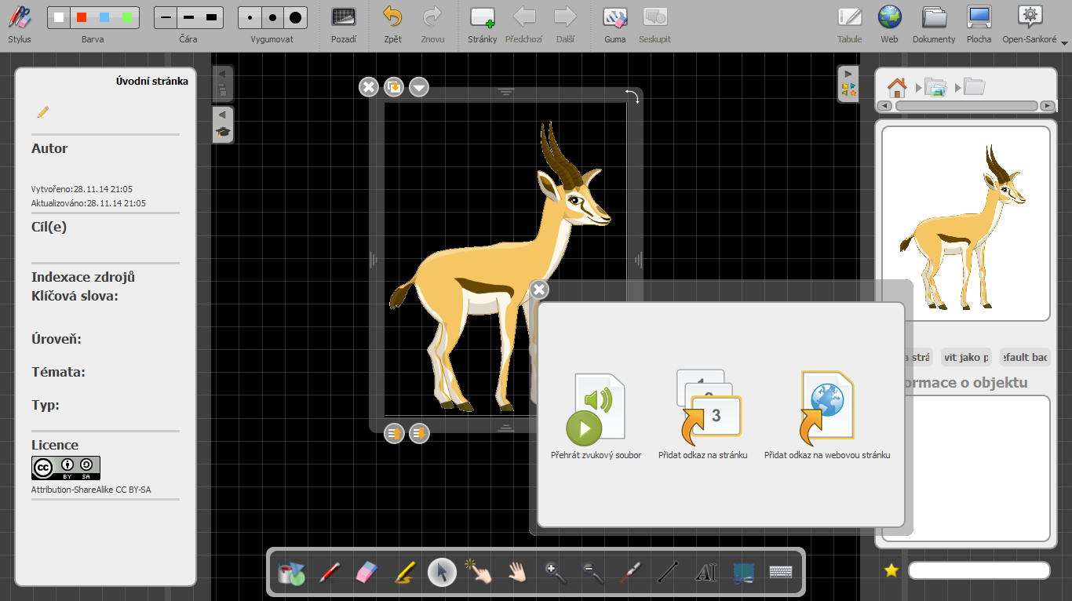Activate the laser pointer tool
1072x601 pixels.
click(x=630, y=573)
